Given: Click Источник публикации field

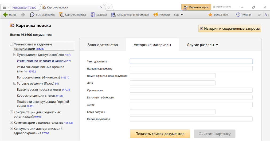Looking at the screenshot, I should 191,97.
